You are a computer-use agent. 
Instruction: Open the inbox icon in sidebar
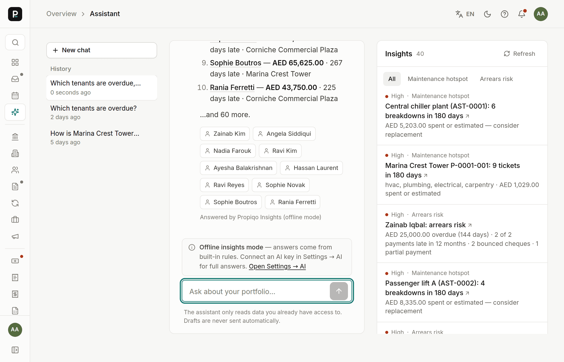[x=15, y=79]
